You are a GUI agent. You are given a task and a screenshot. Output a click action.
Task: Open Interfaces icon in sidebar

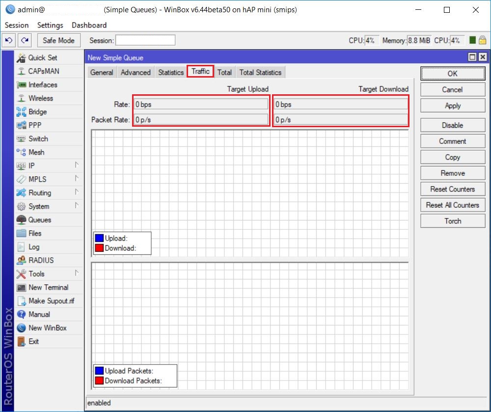click(21, 85)
